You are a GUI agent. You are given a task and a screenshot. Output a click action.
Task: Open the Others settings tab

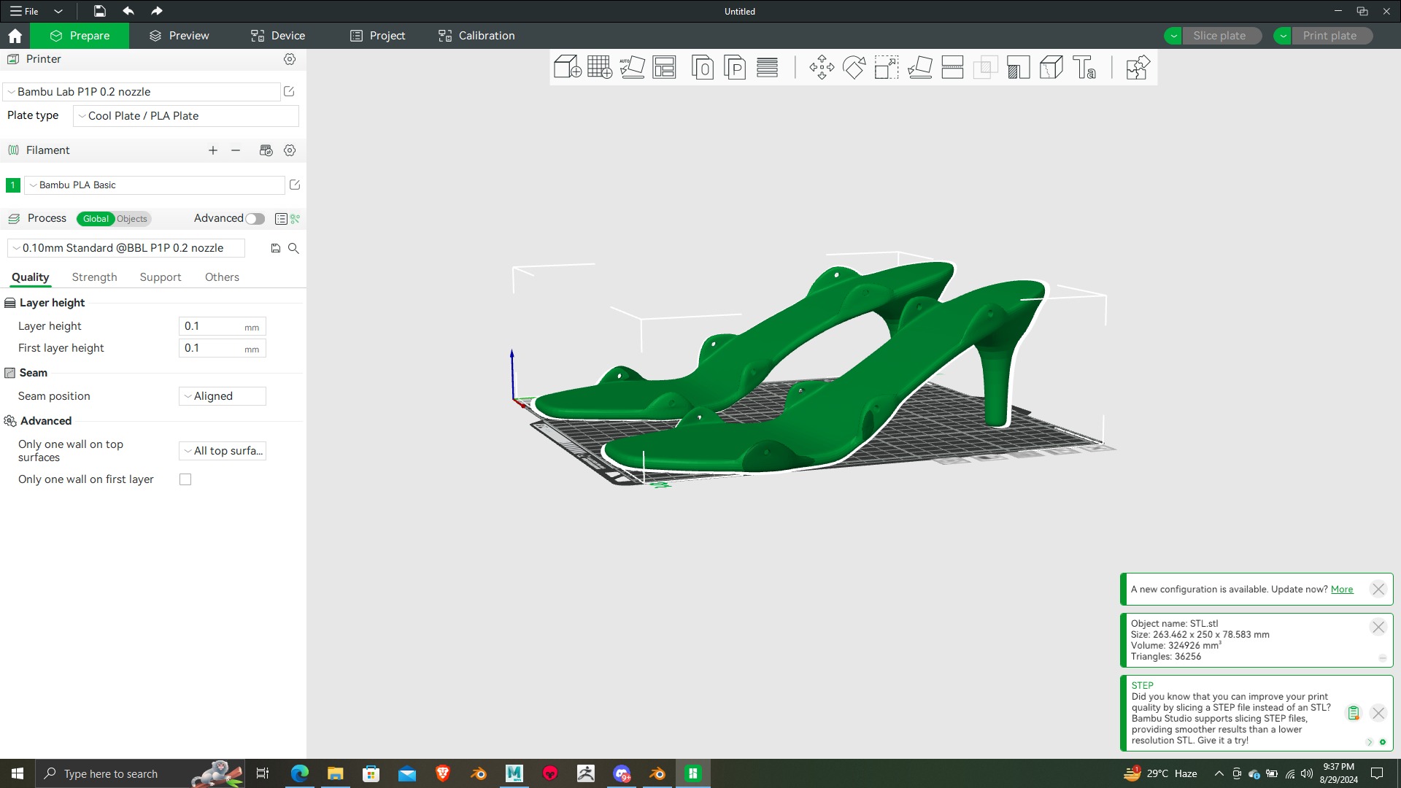click(222, 277)
